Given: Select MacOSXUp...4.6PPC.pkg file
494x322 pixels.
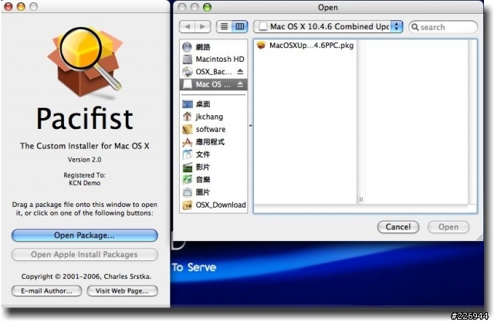Looking at the screenshot, I should [x=305, y=46].
